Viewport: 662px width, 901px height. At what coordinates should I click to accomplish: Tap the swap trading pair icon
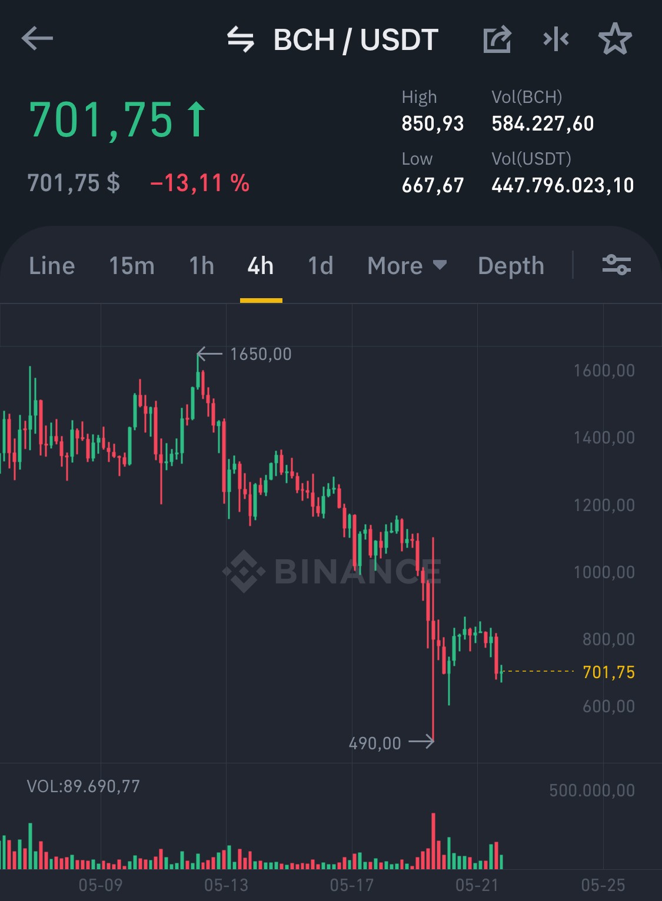[241, 39]
